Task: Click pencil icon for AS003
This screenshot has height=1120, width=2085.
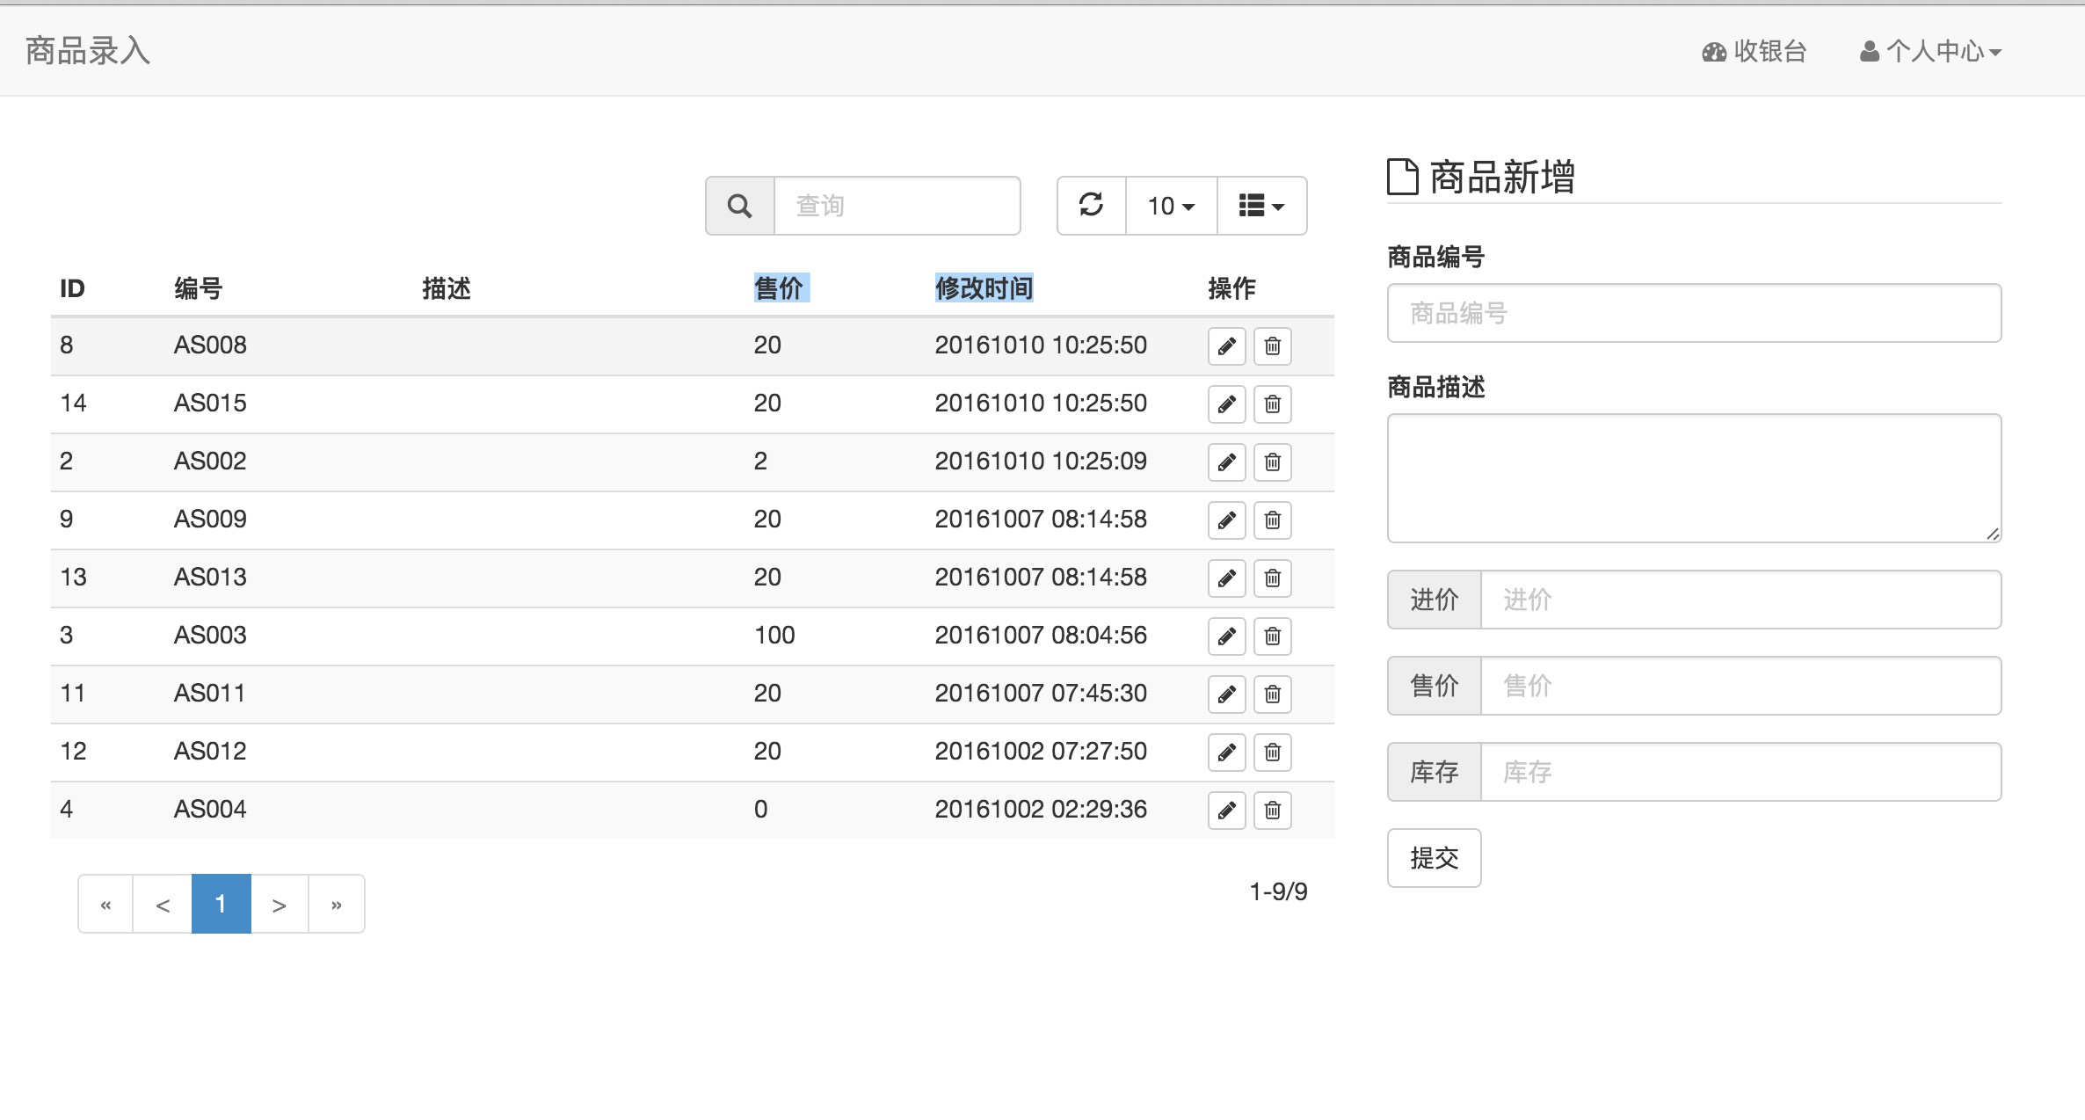Action: click(x=1226, y=636)
